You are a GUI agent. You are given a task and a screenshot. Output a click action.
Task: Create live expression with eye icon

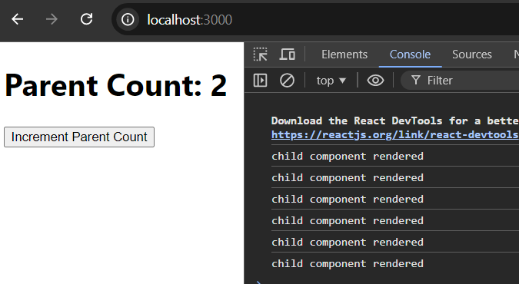tap(375, 81)
